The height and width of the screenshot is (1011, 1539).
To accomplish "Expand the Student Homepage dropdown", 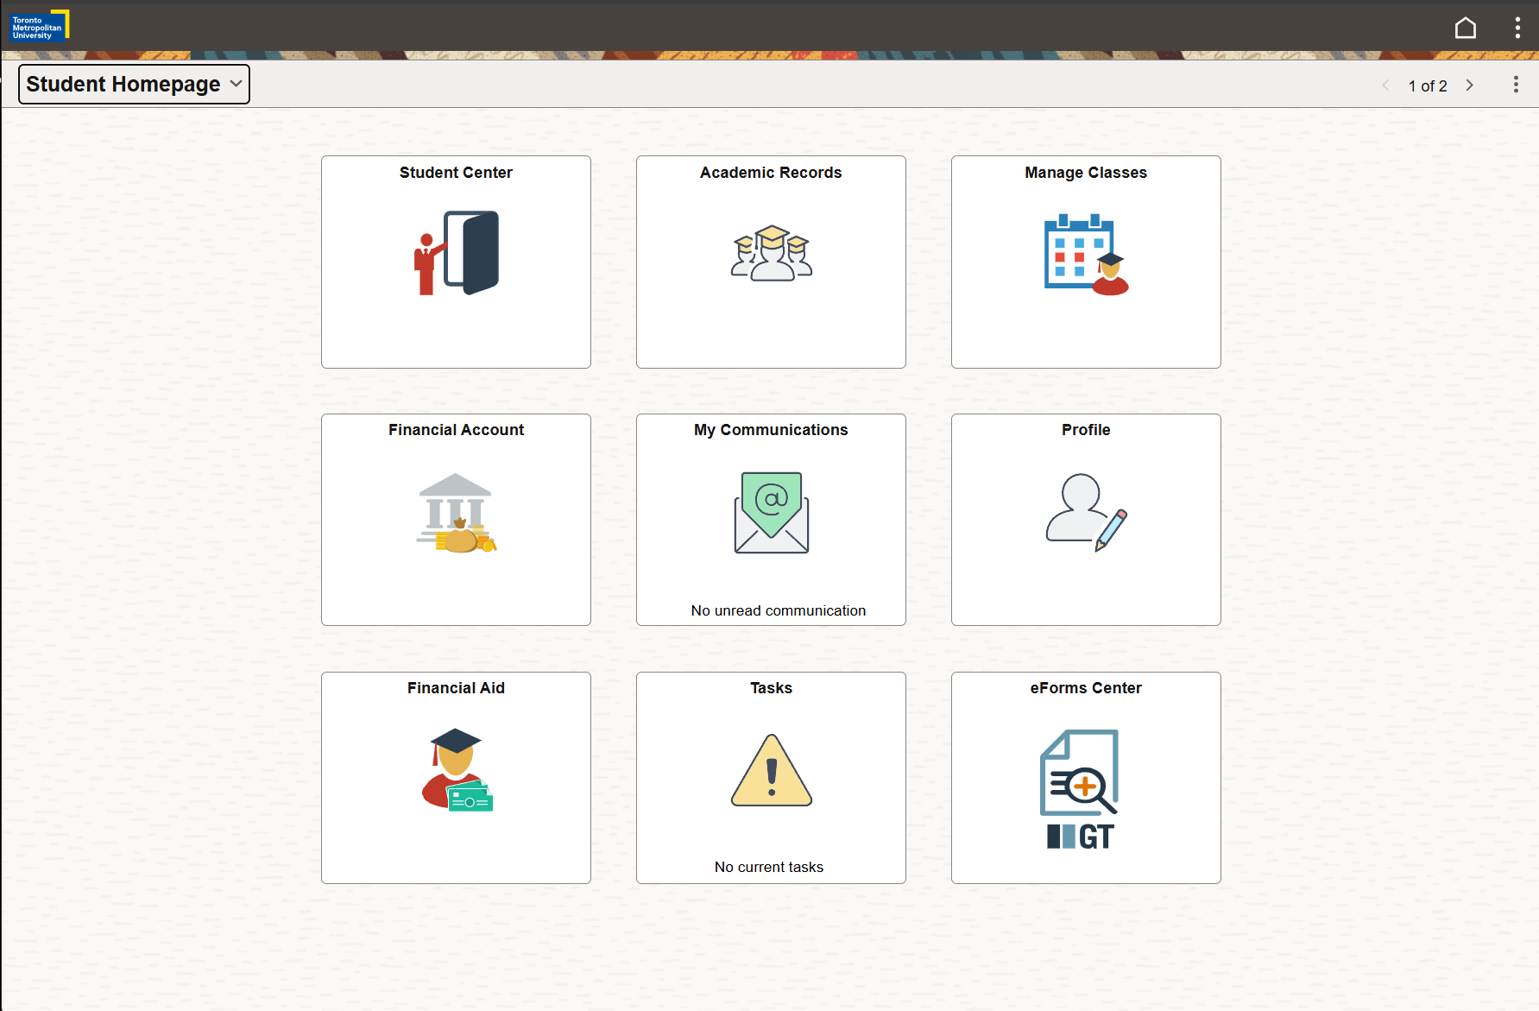I will tap(134, 85).
